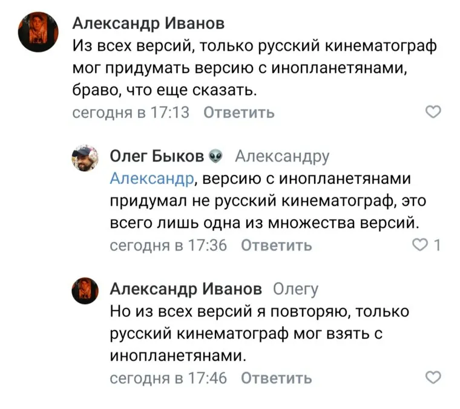460x409 pixels.
Task: Click the "сегодня в 17:36" timestamp
Action: [x=168, y=245]
